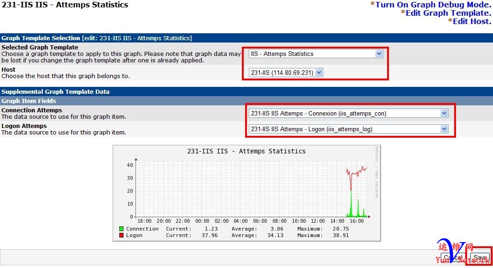Click the Selected Graph Template label

[40, 47]
